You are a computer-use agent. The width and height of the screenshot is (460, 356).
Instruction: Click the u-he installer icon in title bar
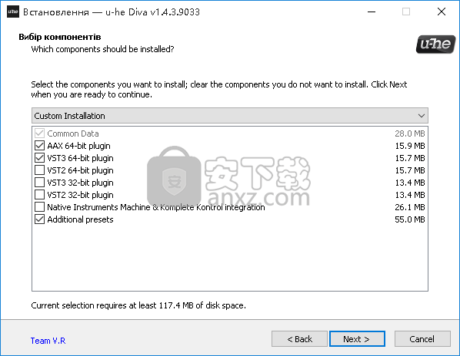click(13, 12)
